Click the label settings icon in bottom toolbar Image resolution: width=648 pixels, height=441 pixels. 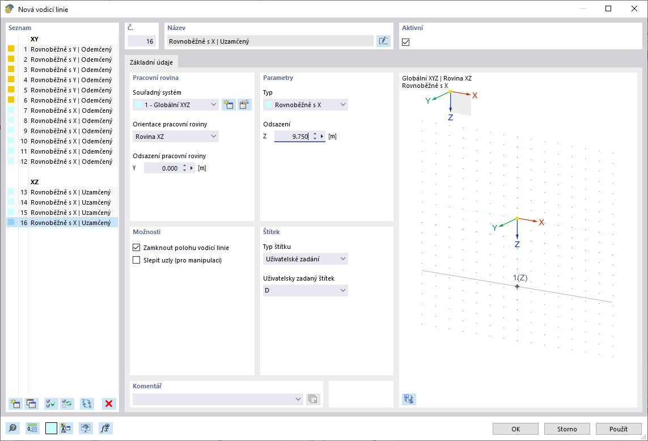[65, 428]
